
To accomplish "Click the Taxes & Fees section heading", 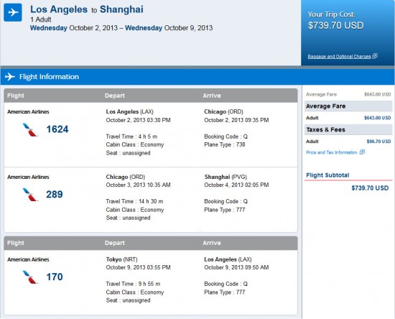I will tap(325, 129).
